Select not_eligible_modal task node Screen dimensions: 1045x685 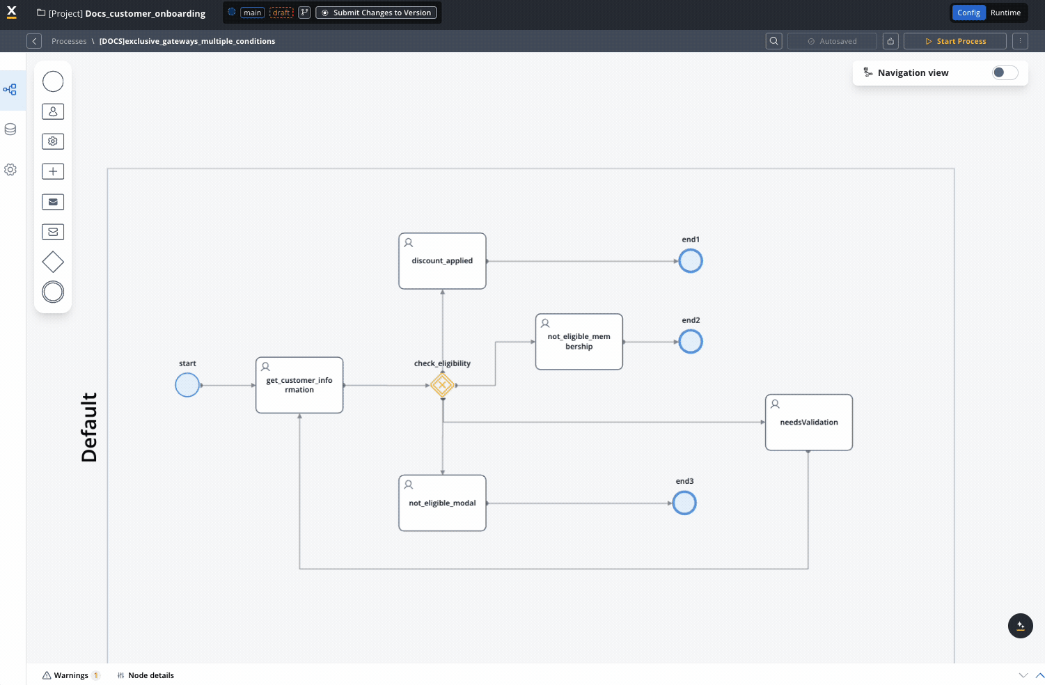coord(442,503)
